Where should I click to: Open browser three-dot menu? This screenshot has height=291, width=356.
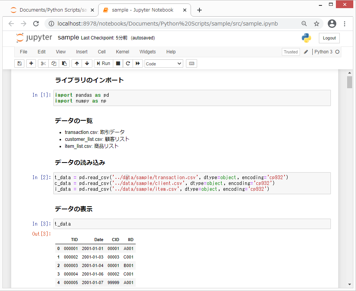coord(345,24)
